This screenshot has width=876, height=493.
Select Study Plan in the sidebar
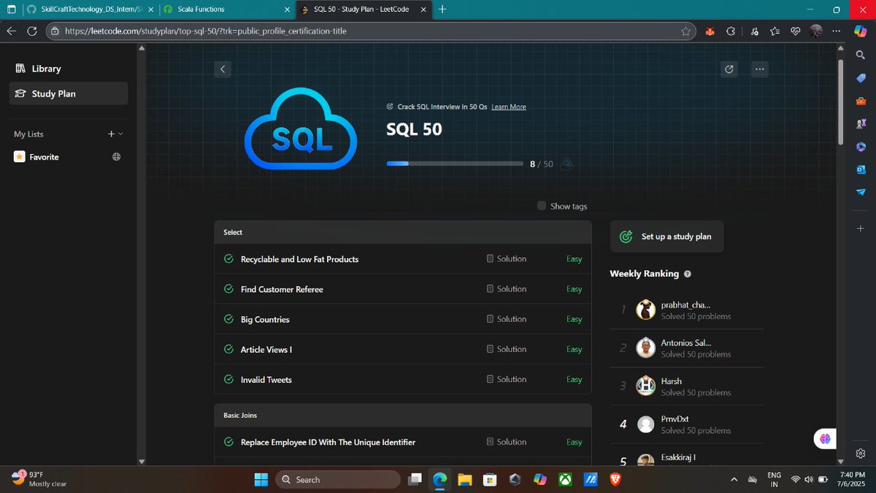click(x=69, y=93)
